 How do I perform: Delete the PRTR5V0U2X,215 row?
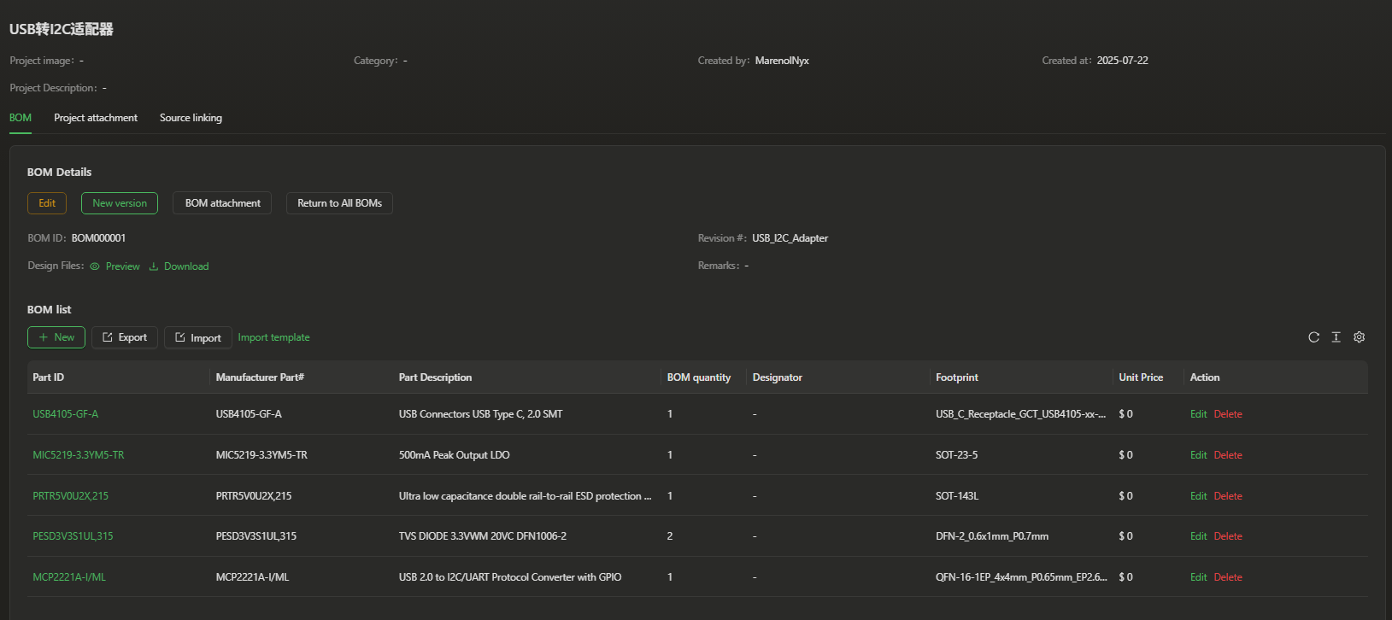(1228, 496)
